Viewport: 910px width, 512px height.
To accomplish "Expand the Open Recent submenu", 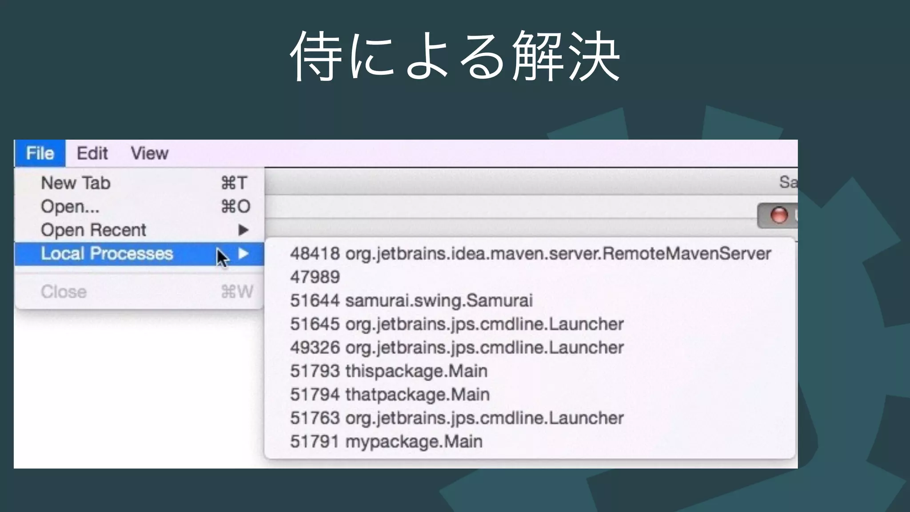I will click(93, 230).
